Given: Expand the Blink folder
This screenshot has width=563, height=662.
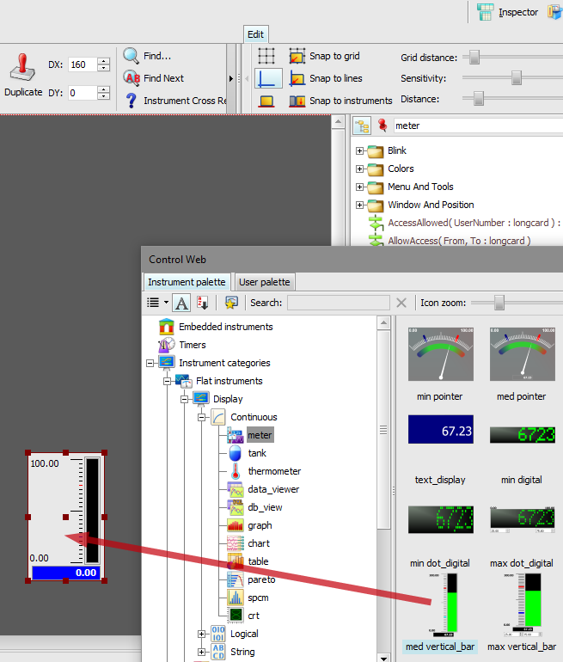Looking at the screenshot, I should point(360,151).
